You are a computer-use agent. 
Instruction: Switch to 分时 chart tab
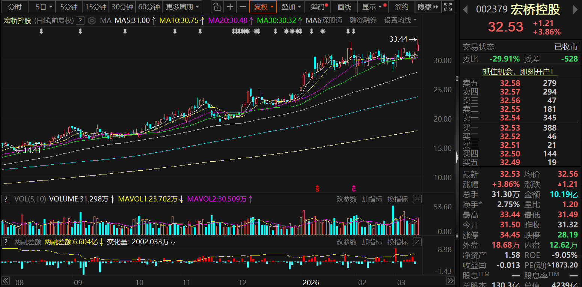tap(15, 7)
